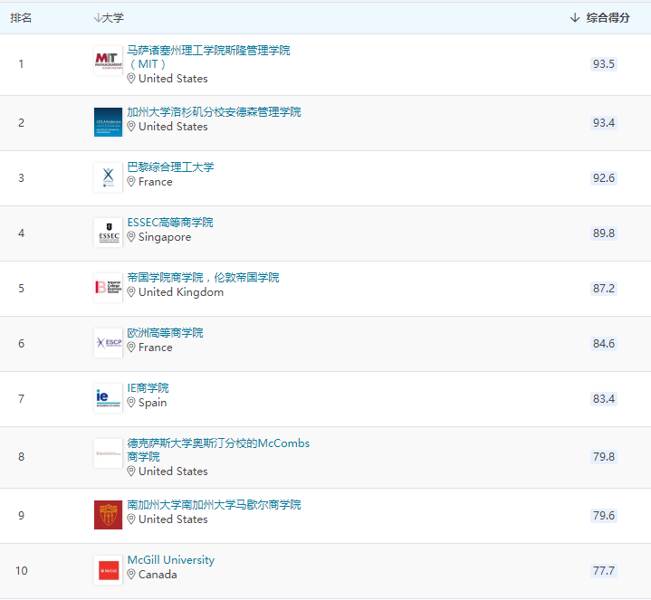Viewport: 651px width, 600px height.
Task: Click the MIT Sloan Management logo
Action: tap(108, 61)
